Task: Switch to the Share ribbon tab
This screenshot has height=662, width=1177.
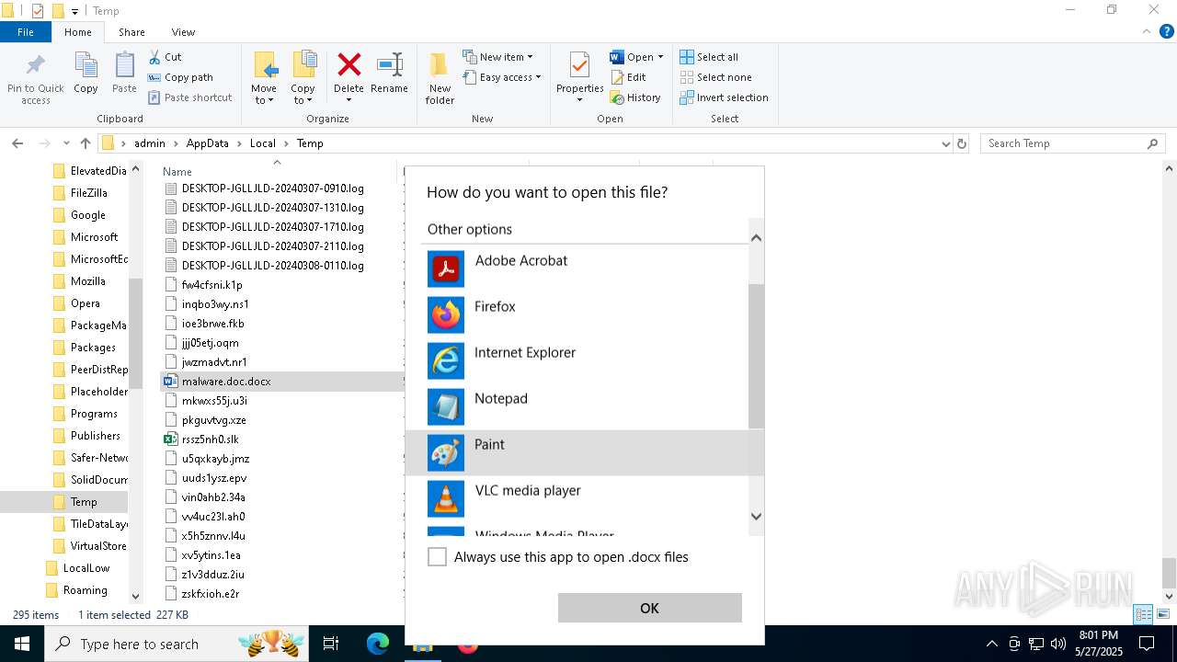Action: 131,32
